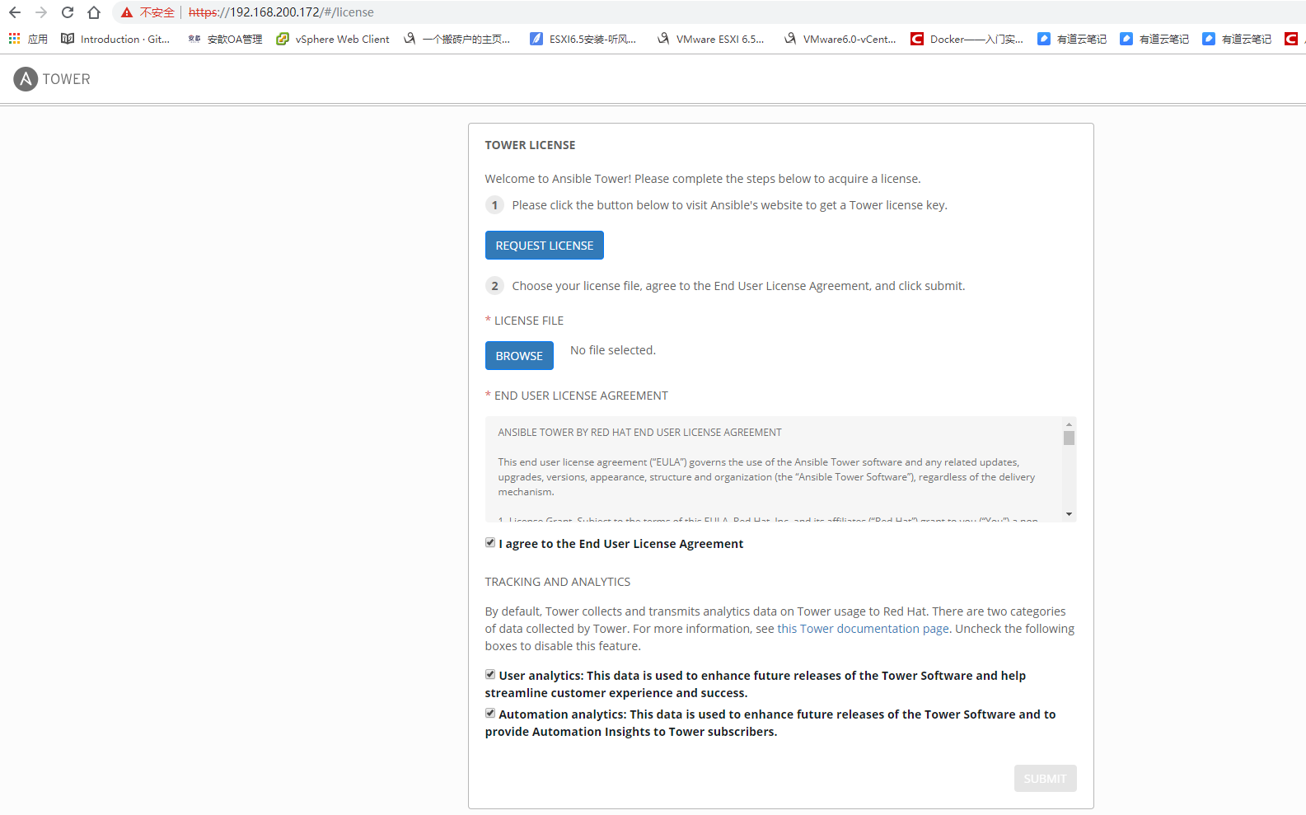
Task: Click the TOWER LICENSE heading
Action: point(530,145)
